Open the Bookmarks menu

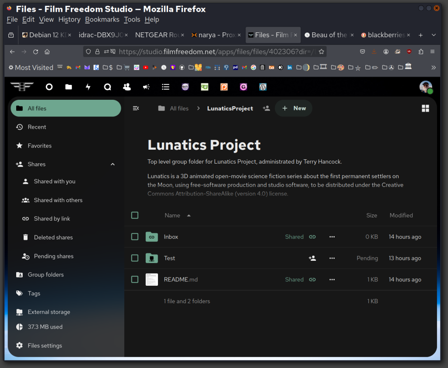(x=102, y=19)
